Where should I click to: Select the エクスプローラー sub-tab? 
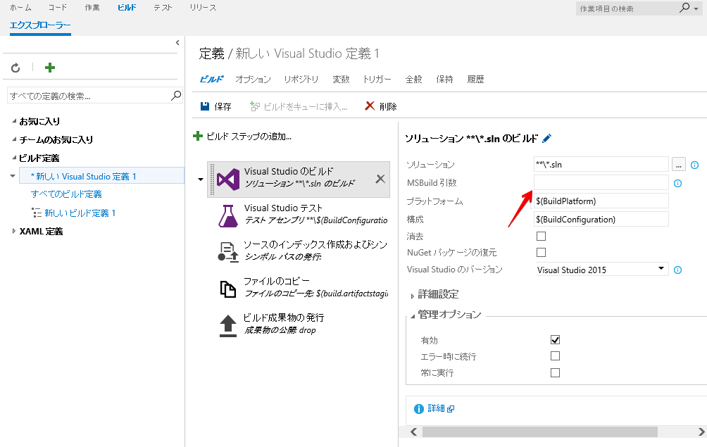click(x=40, y=25)
